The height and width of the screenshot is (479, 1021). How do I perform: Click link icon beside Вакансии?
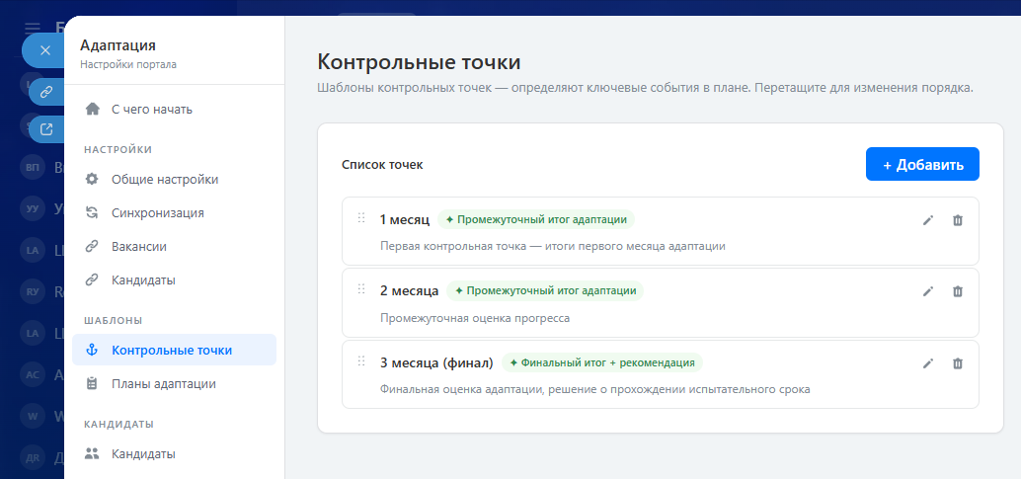[93, 246]
